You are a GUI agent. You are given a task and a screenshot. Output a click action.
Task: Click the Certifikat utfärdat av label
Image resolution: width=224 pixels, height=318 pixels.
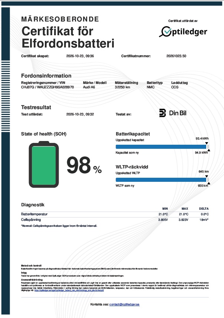point(183,21)
